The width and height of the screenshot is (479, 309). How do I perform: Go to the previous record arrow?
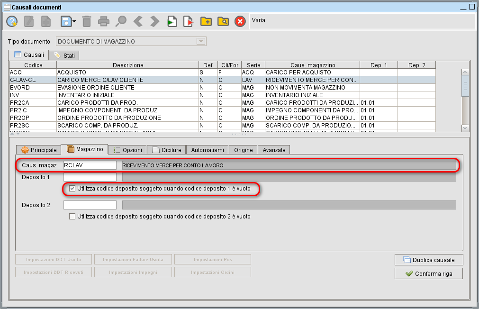click(138, 21)
